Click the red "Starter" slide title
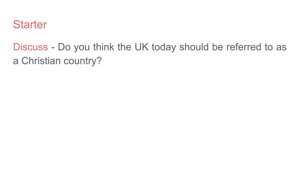This screenshot has width=300, height=169. 30,24
